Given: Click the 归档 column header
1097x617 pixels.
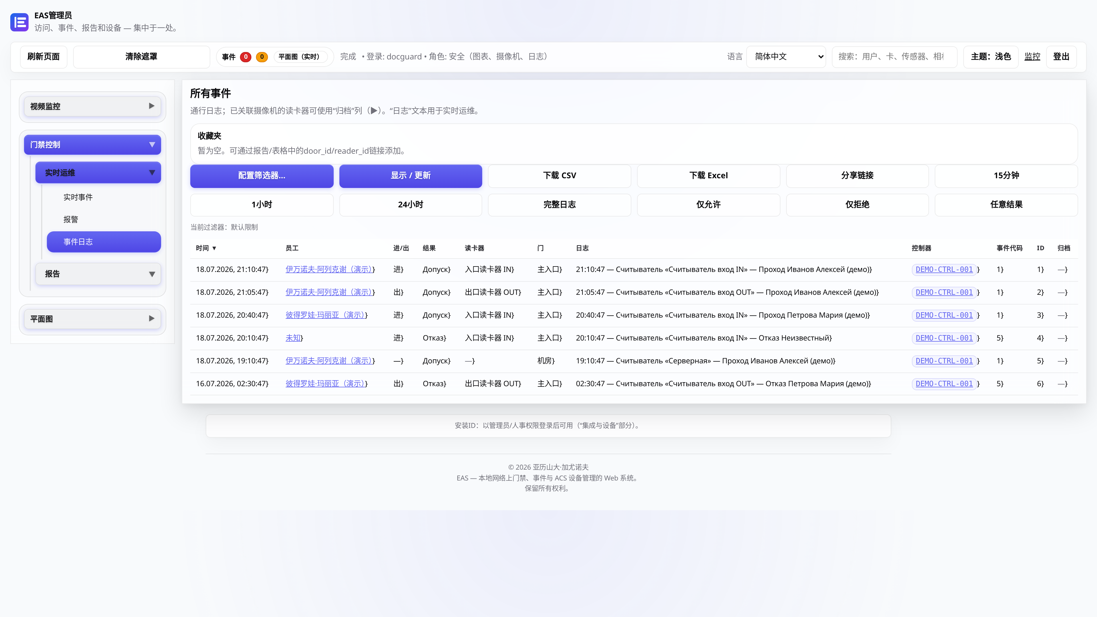Looking at the screenshot, I should tap(1064, 248).
